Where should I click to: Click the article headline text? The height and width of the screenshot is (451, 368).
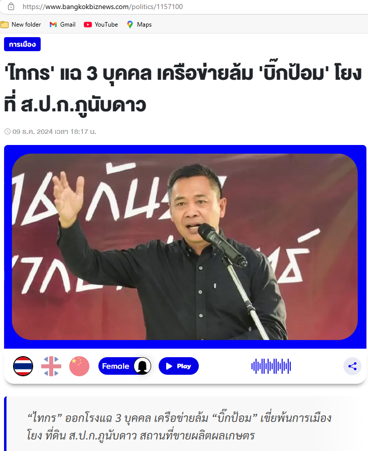(x=183, y=89)
